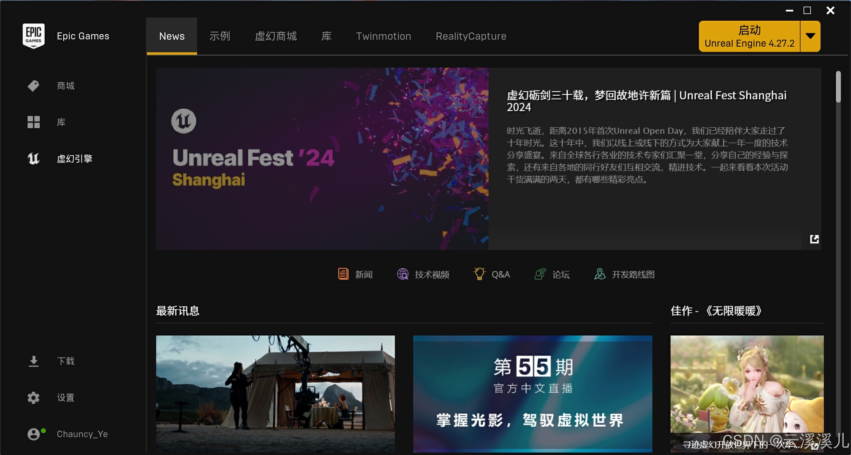Screen dimensions: 851x455
Task: Open the 第55期 livestream thumbnail
Action: click(532, 393)
